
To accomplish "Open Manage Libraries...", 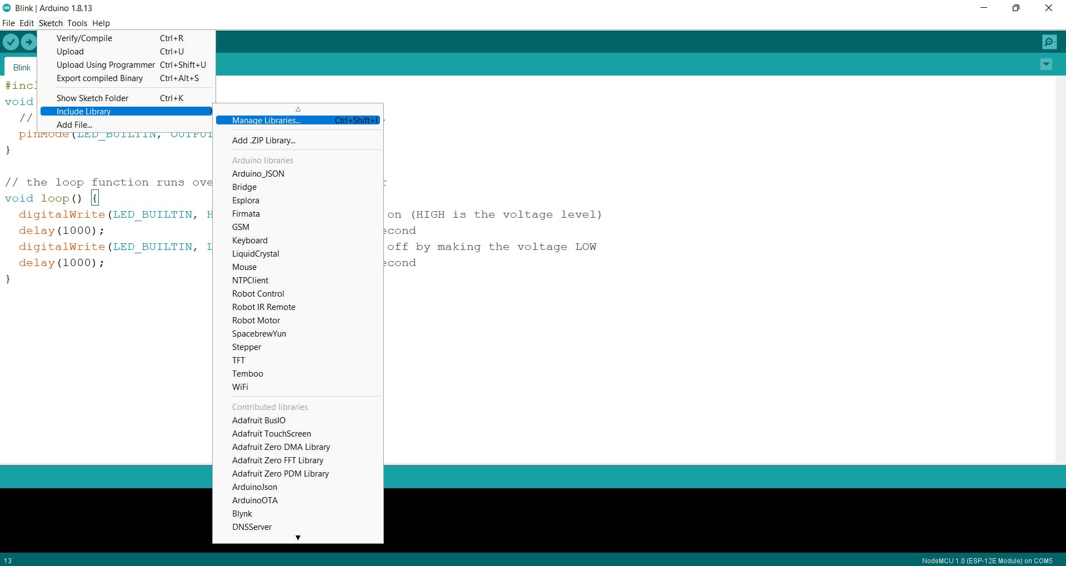I will [298, 121].
